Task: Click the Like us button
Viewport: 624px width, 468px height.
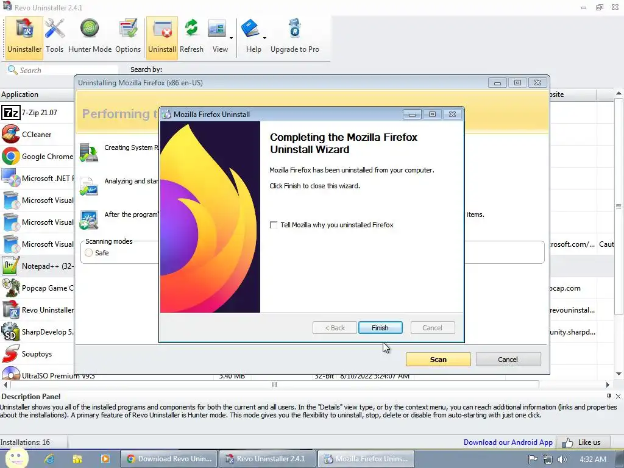Action: pos(583,442)
